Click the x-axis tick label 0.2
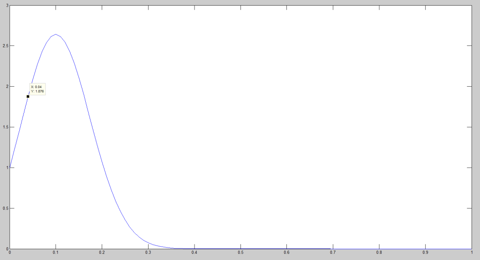 [102, 253]
